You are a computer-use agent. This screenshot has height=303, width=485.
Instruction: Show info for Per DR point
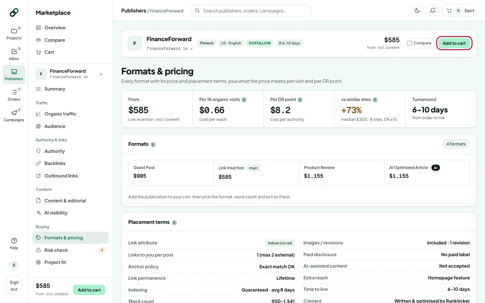pos(300,100)
